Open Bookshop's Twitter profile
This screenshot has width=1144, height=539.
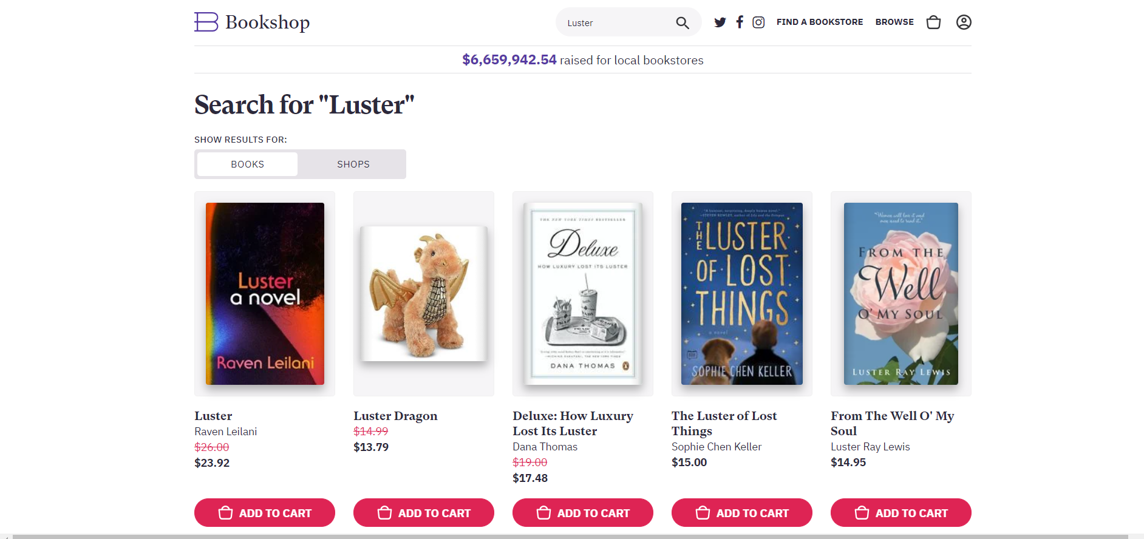click(720, 22)
